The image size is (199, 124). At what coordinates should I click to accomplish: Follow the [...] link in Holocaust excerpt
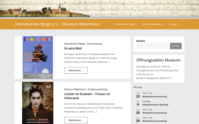[95, 112]
